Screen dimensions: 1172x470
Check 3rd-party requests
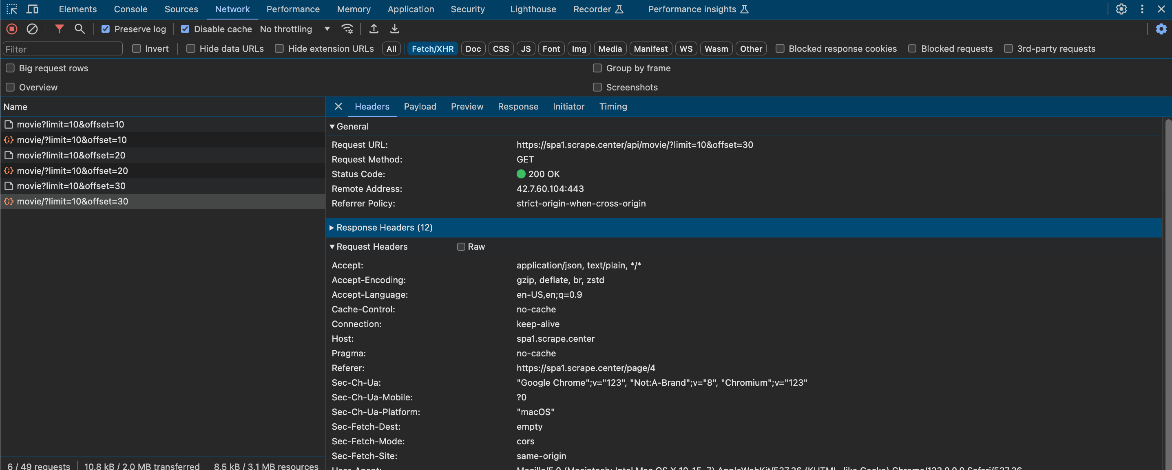[1008, 48]
